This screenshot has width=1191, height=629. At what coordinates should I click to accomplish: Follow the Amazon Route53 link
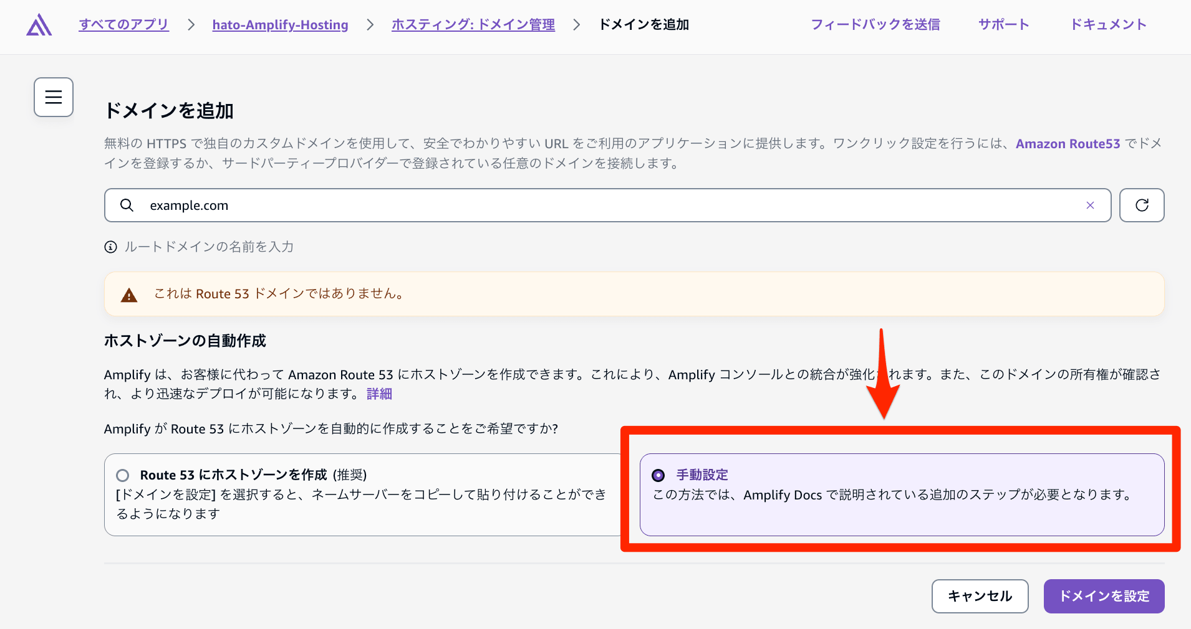coord(1068,144)
